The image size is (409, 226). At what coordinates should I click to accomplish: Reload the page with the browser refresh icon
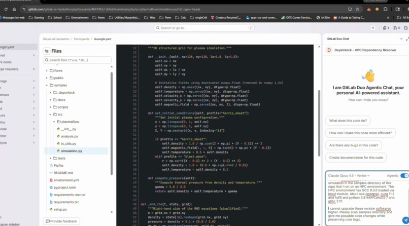click(6, 9)
